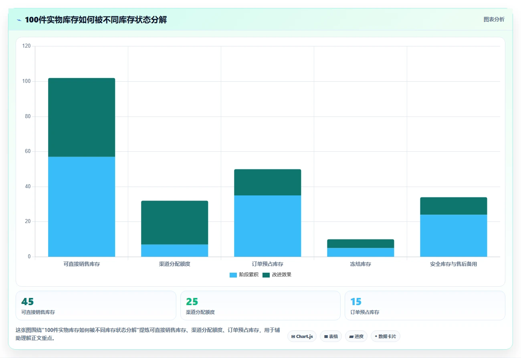Viewport: 521px width, 358px height.
Task: Toggle 阶段累积 legend blue swatch
Action: [x=233, y=275]
